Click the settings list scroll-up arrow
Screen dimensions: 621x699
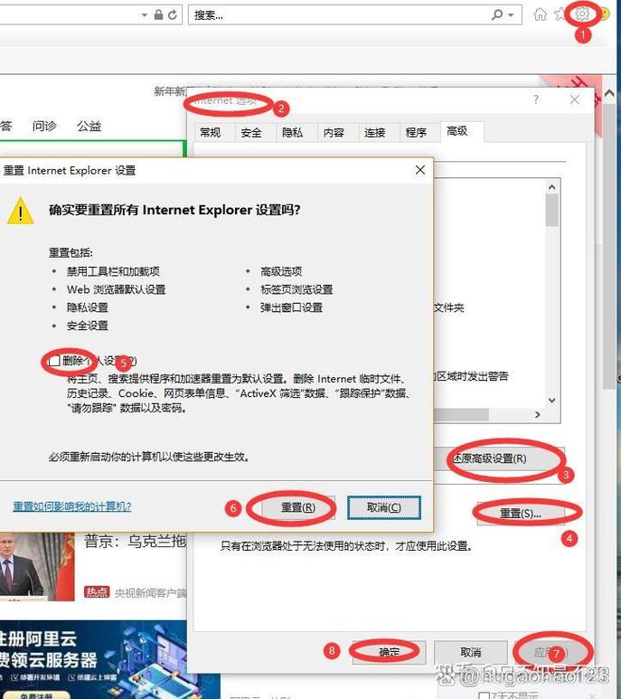(551, 188)
